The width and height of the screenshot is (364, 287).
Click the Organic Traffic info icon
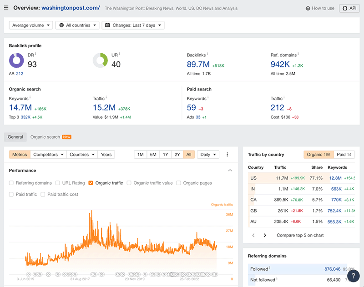106,97
